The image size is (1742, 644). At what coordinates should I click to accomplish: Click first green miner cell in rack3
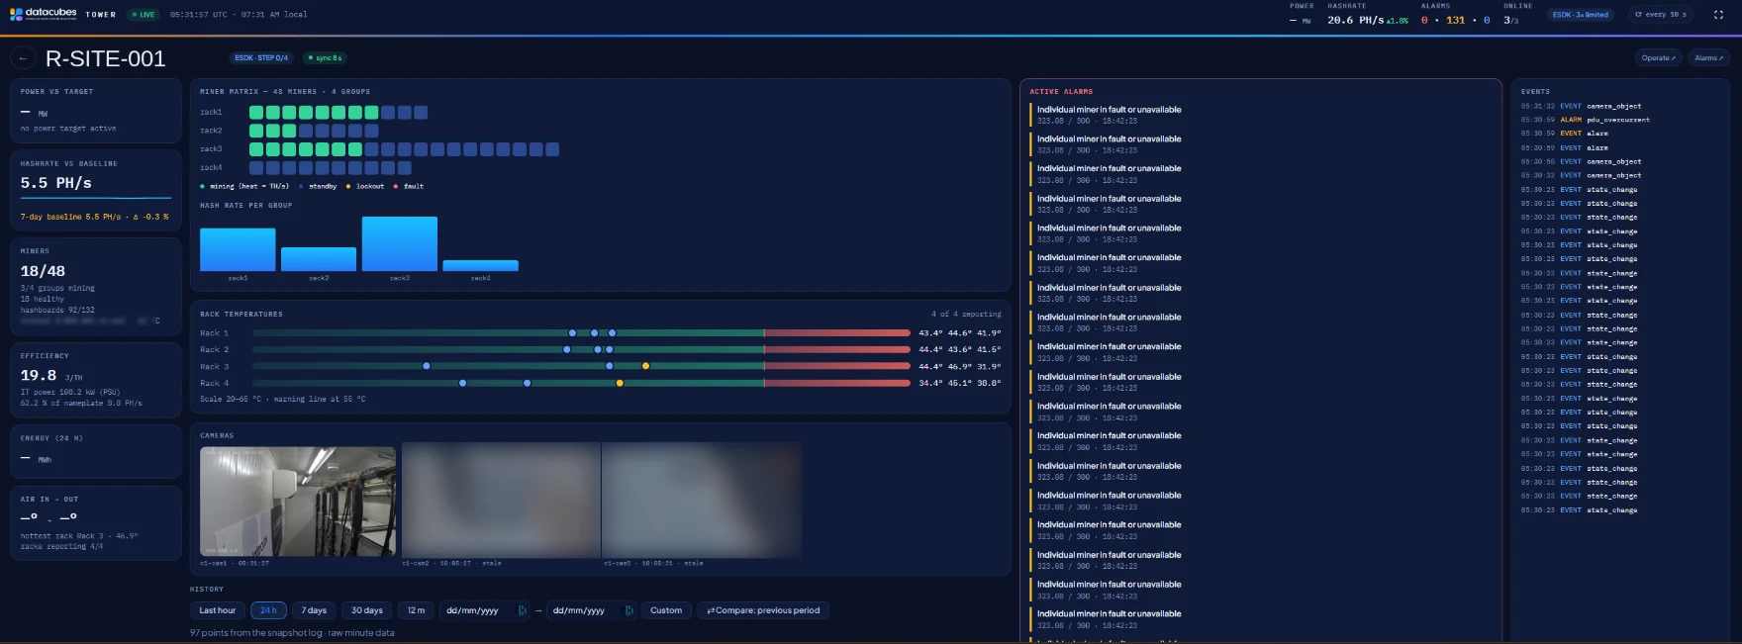tap(256, 149)
